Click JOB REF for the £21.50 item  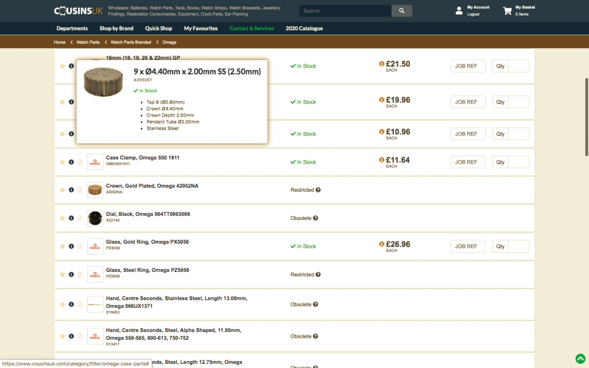click(x=468, y=66)
